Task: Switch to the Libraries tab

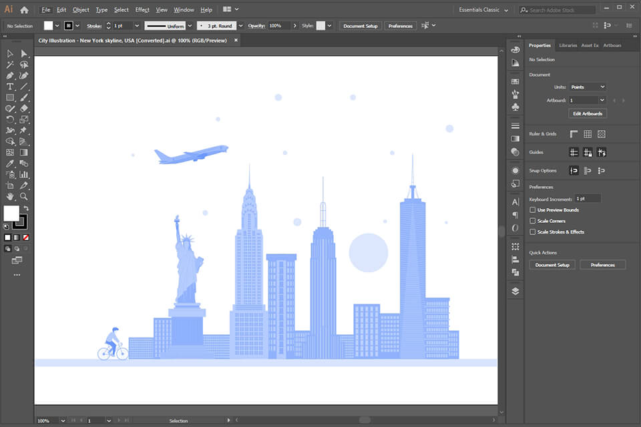Action: point(569,45)
